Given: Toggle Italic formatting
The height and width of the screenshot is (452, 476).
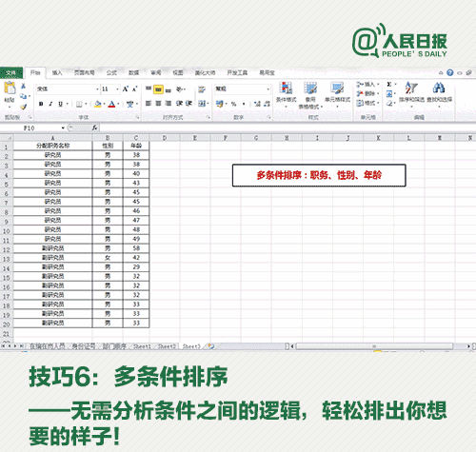Looking at the screenshot, I should tap(50, 104).
